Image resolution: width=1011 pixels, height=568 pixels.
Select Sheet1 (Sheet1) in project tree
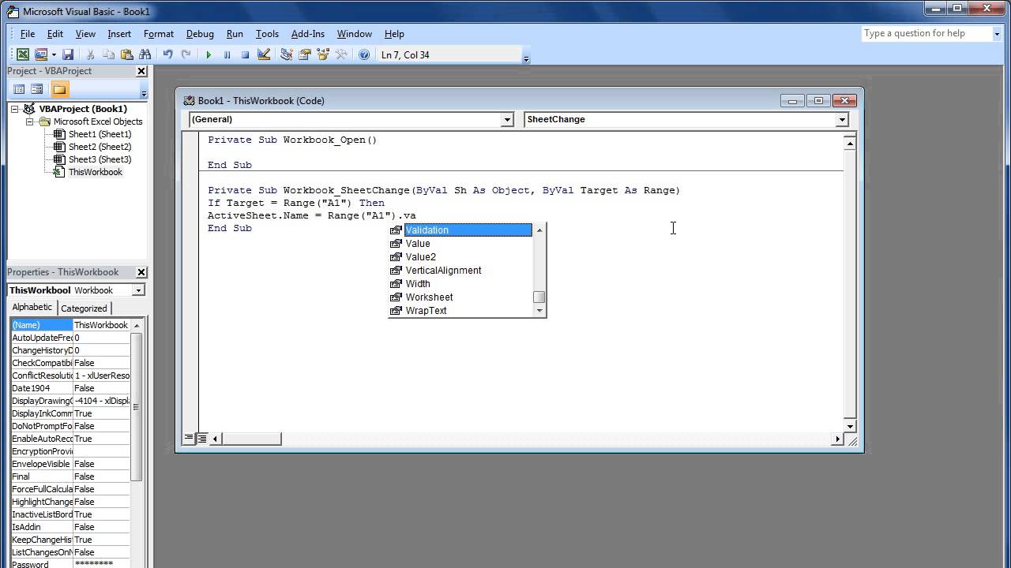(x=100, y=134)
